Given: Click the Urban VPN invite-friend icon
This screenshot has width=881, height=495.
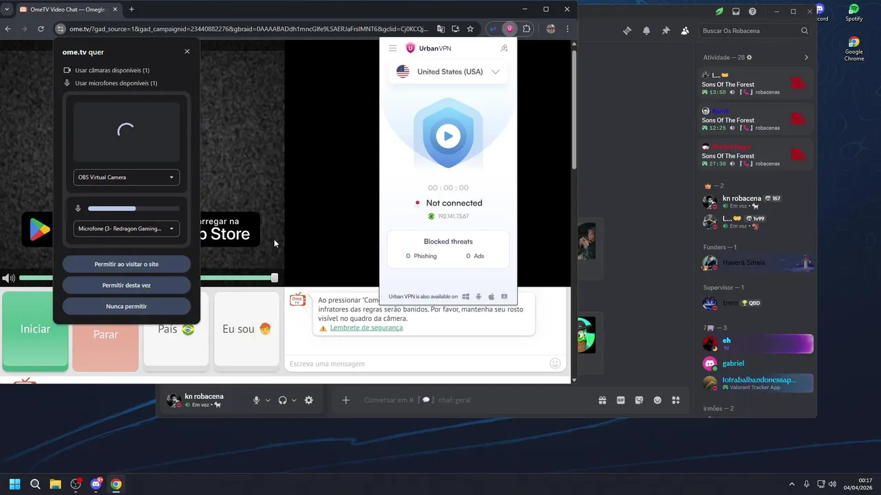Looking at the screenshot, I should 504,48.
